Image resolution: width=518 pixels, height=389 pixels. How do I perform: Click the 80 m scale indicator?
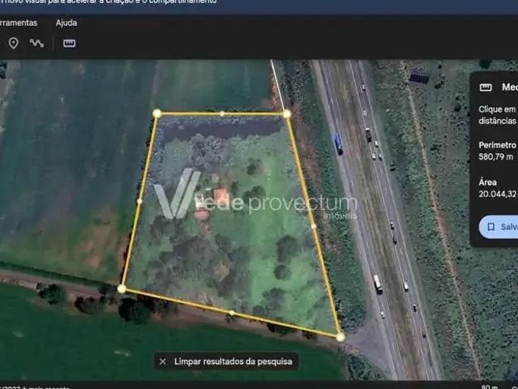pos(490,387)
